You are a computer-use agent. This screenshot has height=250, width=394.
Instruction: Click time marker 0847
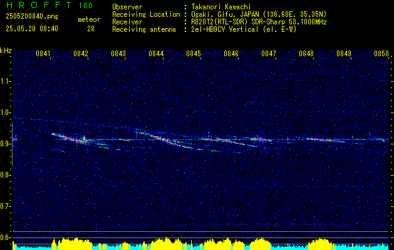click(x=269, y=54)
